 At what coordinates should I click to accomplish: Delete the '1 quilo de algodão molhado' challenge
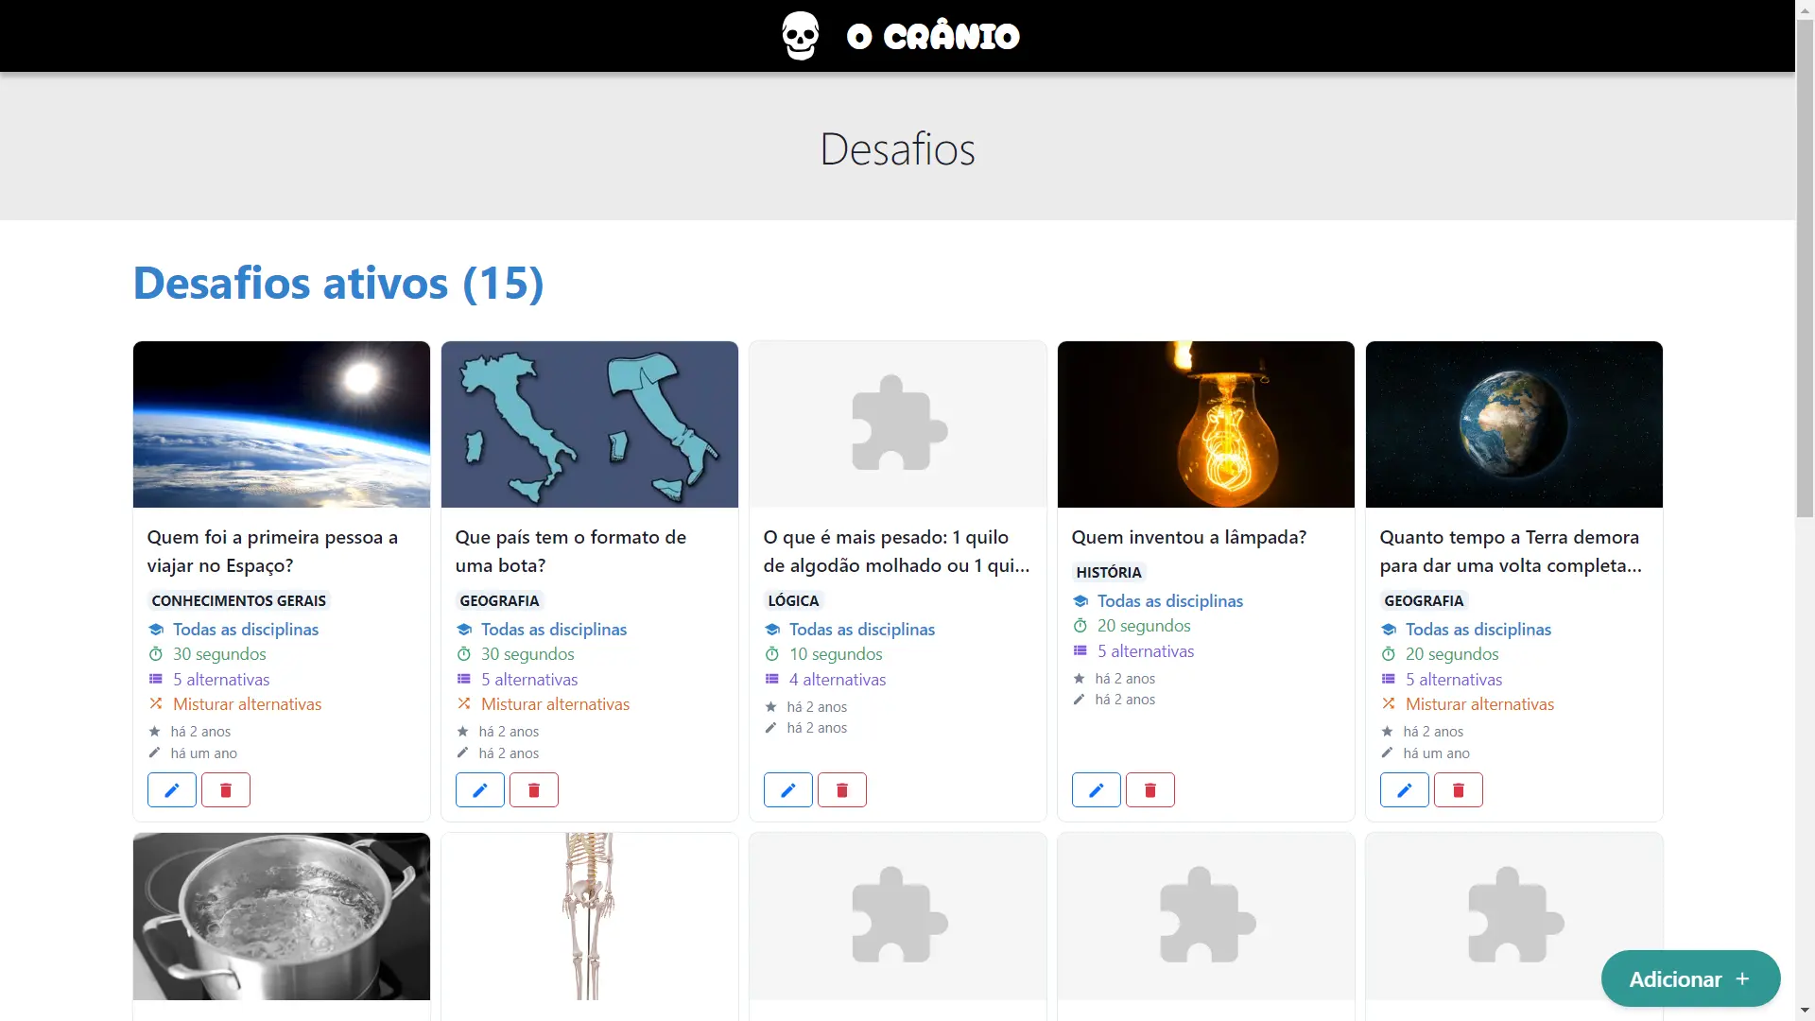(x=842, y=789)
